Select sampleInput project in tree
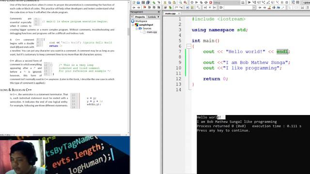Screen dimensions: 310x174 point(146,25)
